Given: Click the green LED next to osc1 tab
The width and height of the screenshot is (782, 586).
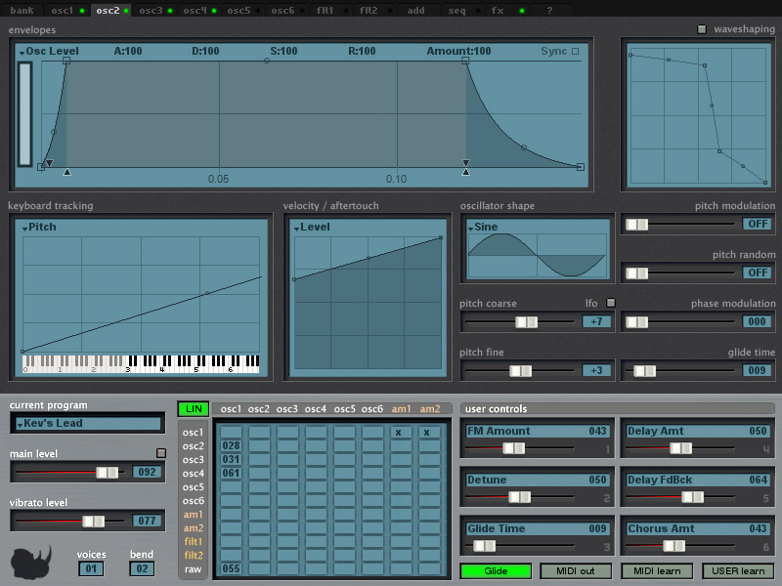Looking at the screenshot, I should point(82,11).
